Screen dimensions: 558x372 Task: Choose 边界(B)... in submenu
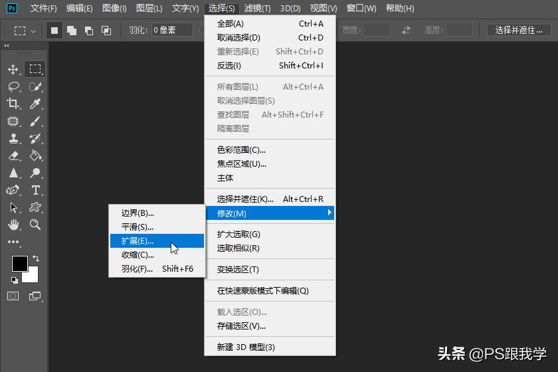tap(157, 213)
